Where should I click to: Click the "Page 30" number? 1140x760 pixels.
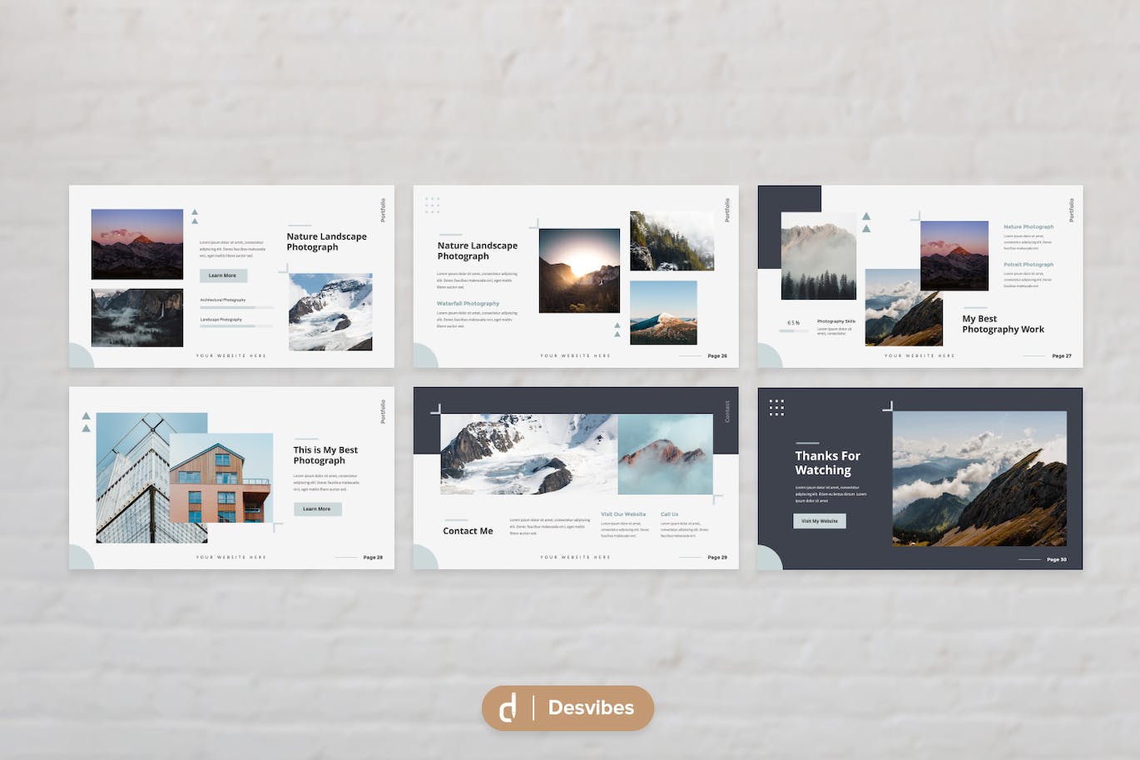tap(1057, 559)
